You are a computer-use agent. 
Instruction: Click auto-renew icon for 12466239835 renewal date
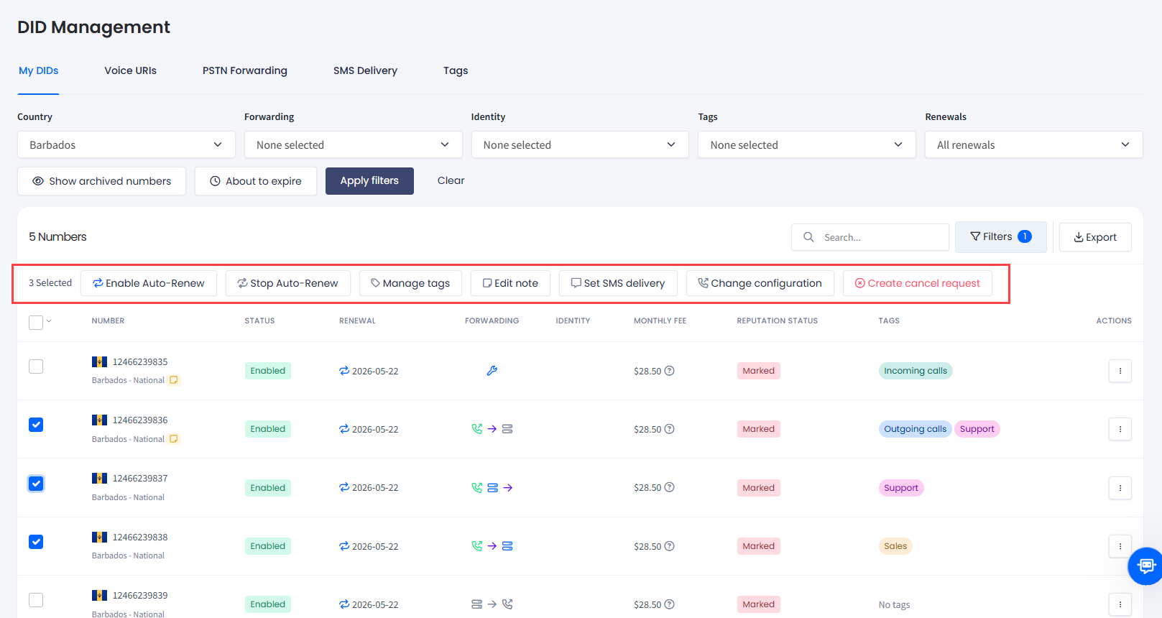pyautogui.click(x=344, y=371)
